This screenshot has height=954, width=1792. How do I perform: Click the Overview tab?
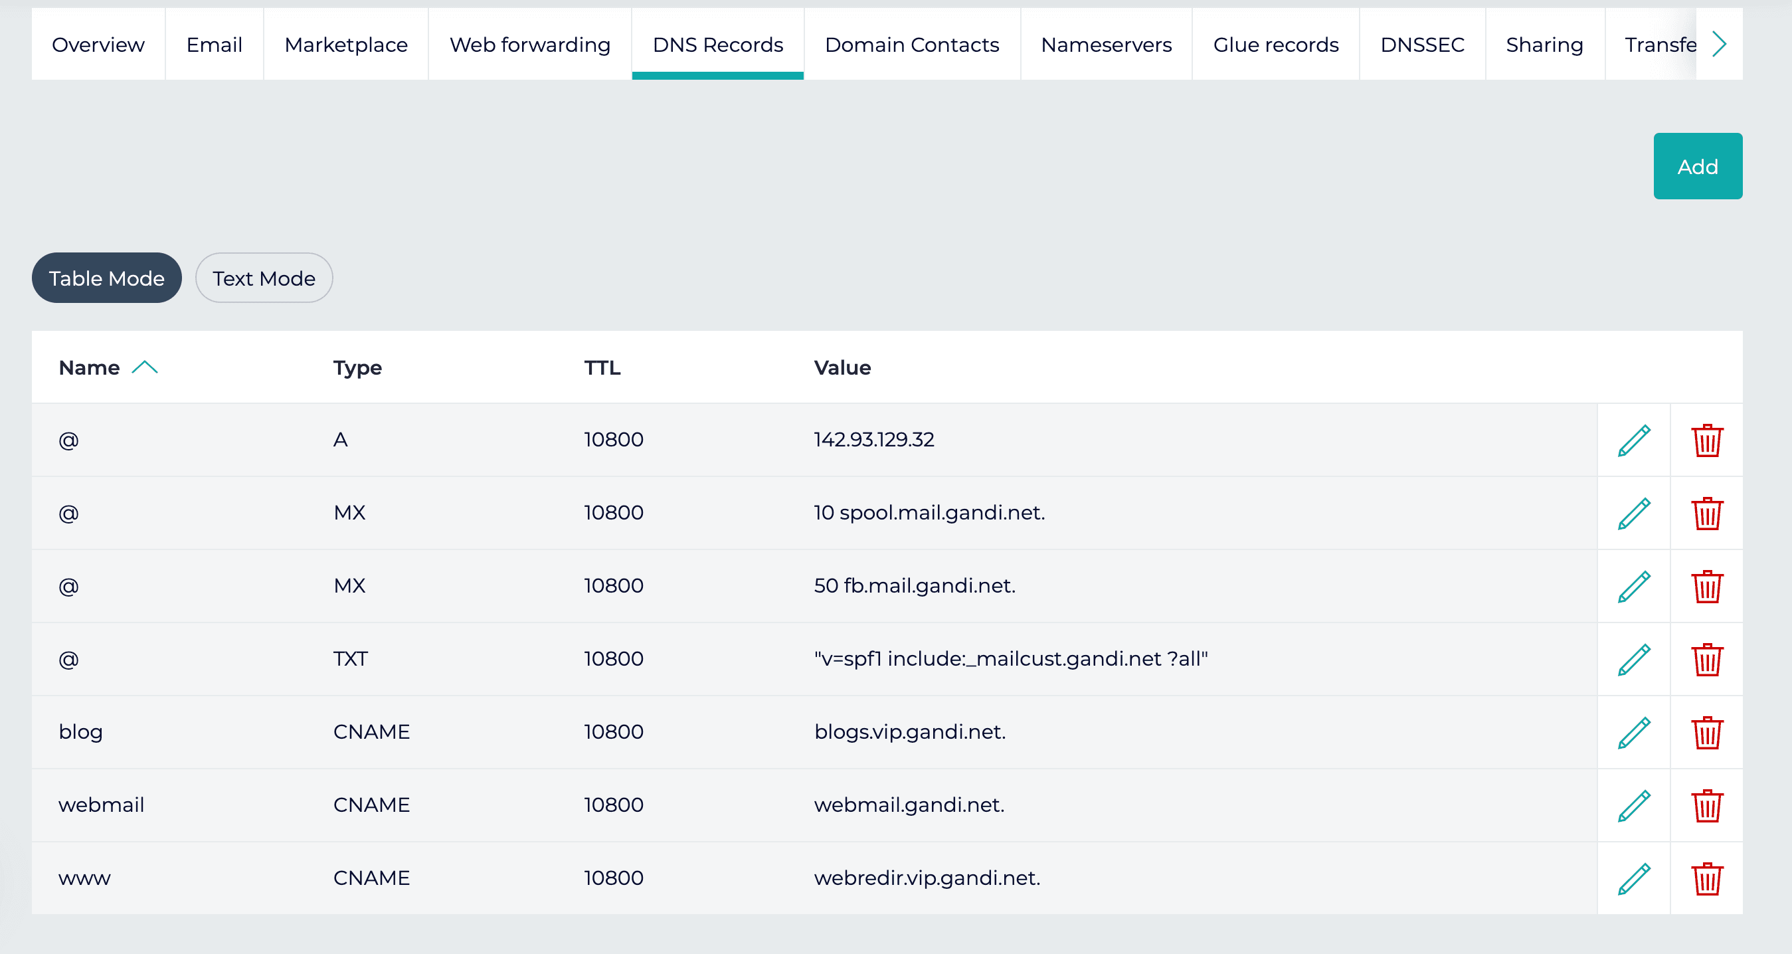[98, 44]
